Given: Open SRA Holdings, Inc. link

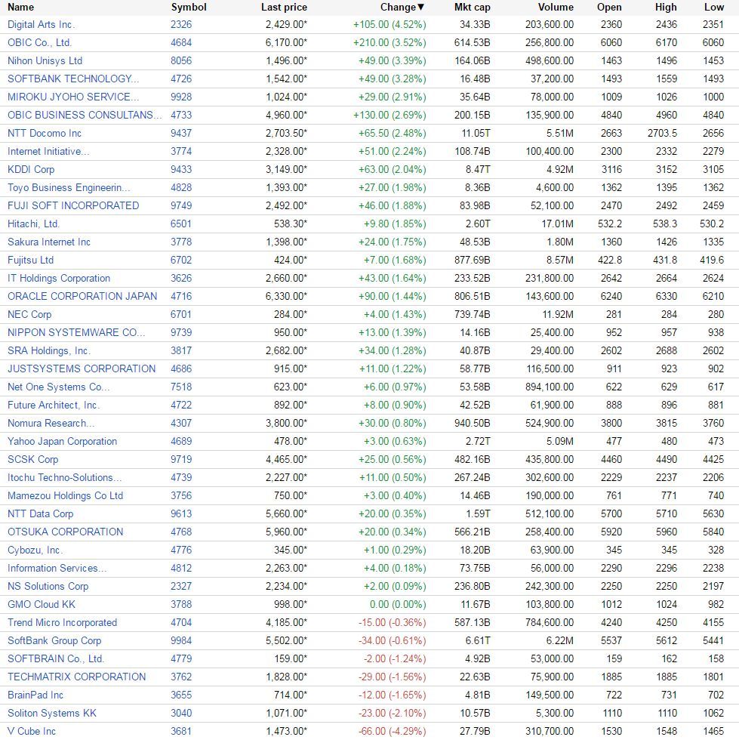Looking at the screenshot, I should pyautogui.click(x=48, y=350).
